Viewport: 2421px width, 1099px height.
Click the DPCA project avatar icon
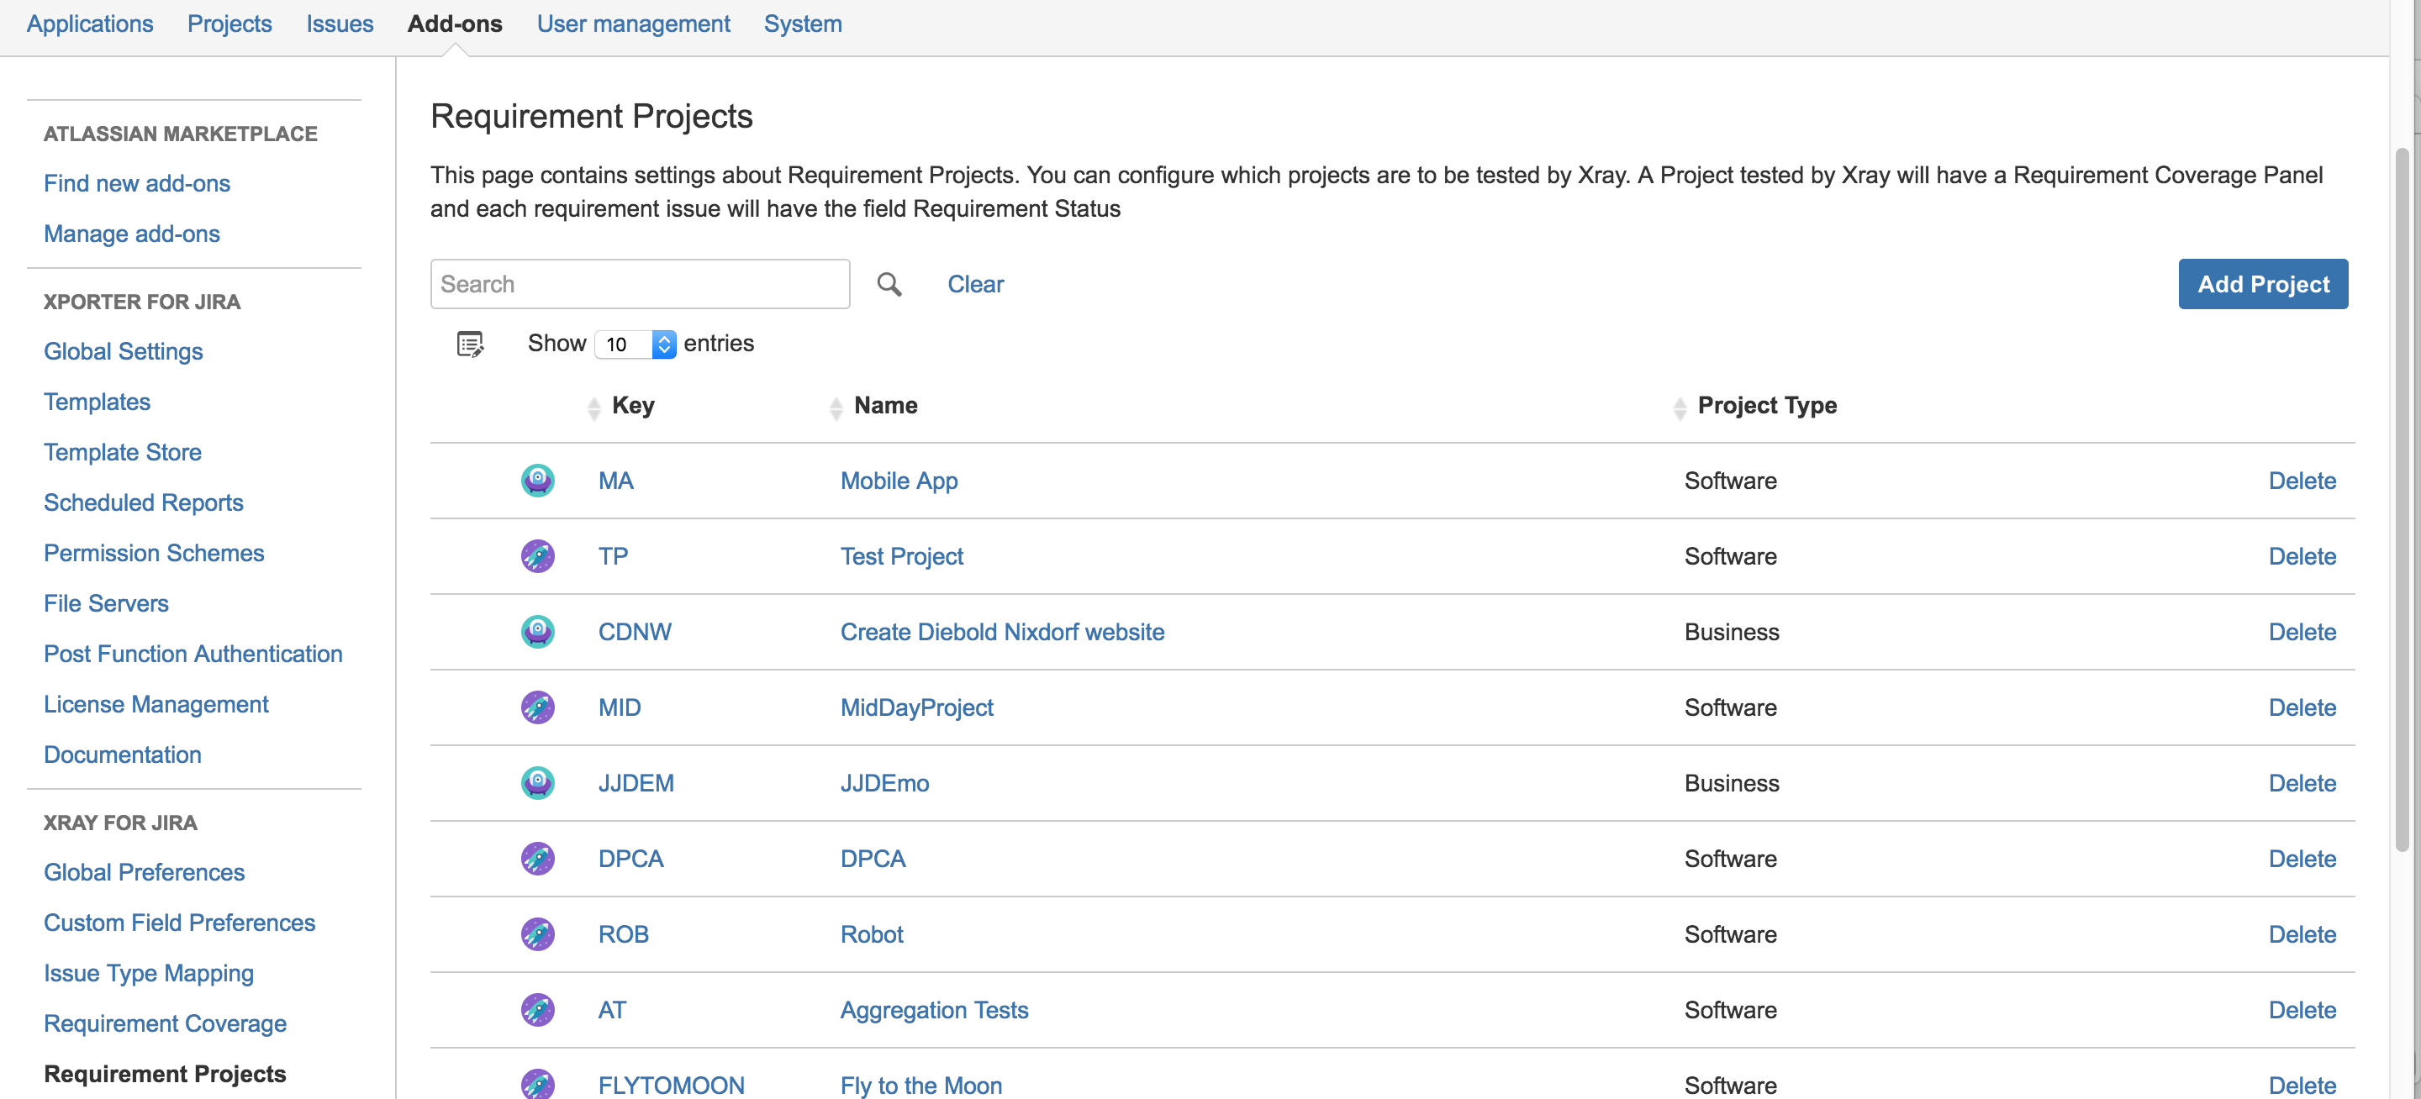(x=538, y=859)
